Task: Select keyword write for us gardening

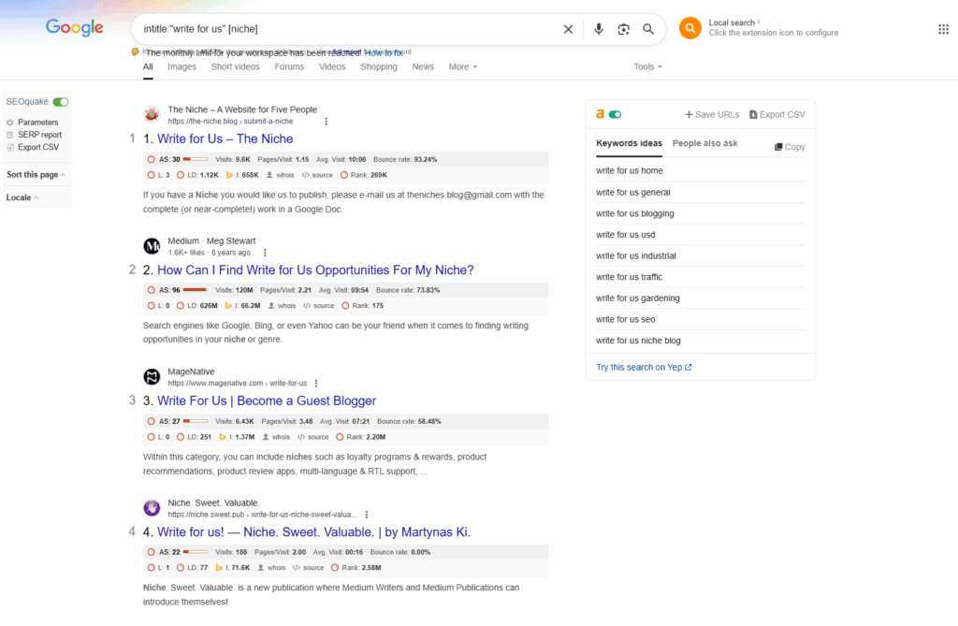Action: pos(638,298)
